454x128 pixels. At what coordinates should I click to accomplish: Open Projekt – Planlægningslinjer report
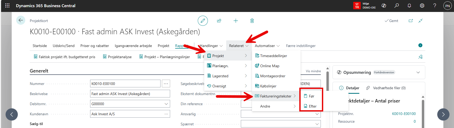(165, 57)
